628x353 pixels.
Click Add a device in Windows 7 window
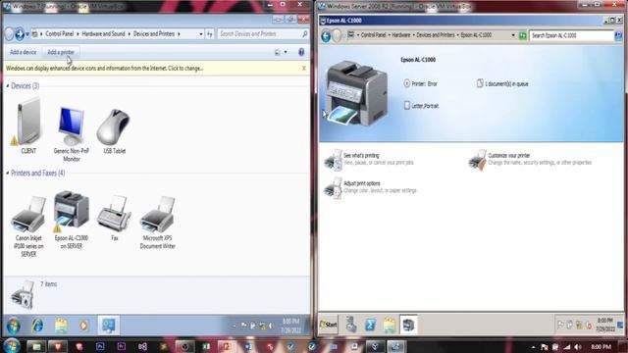tap(24, 52)
